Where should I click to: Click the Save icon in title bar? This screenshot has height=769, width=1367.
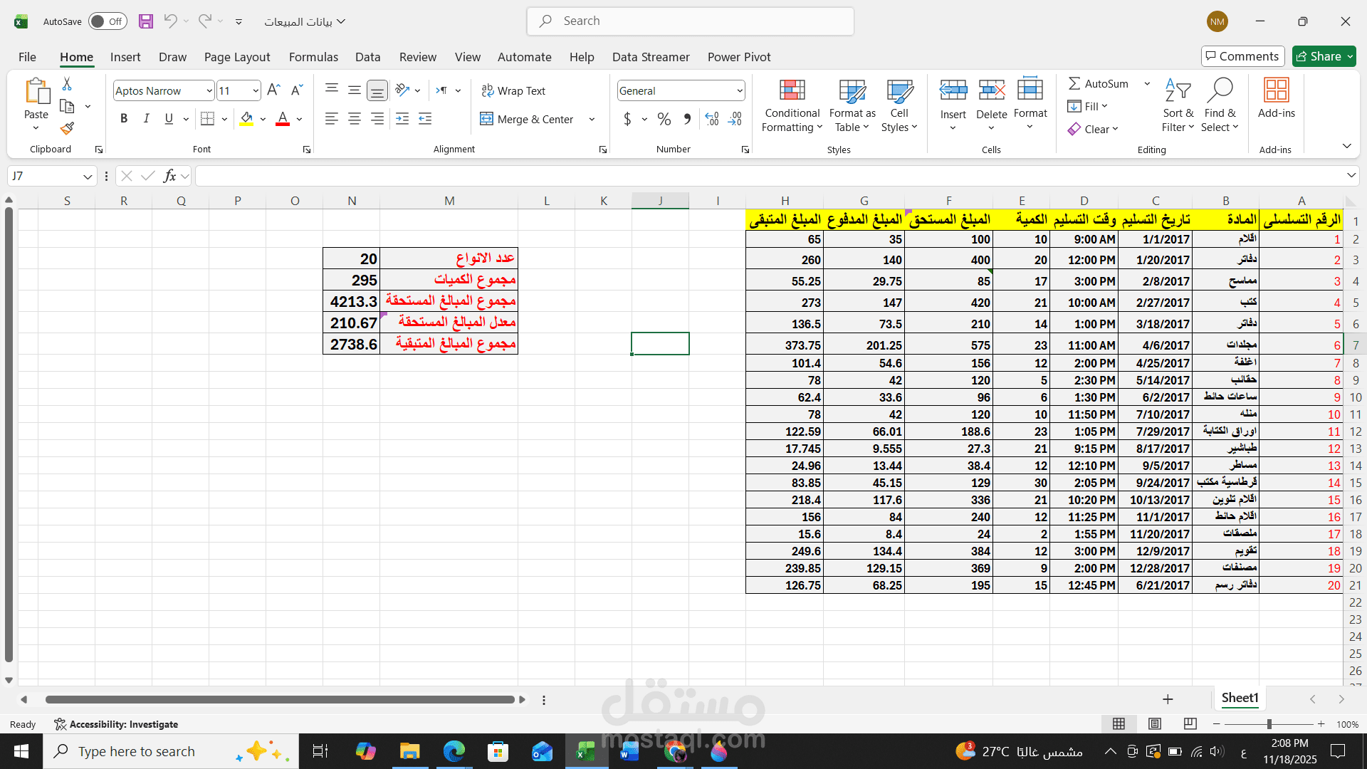click(146, 21)
